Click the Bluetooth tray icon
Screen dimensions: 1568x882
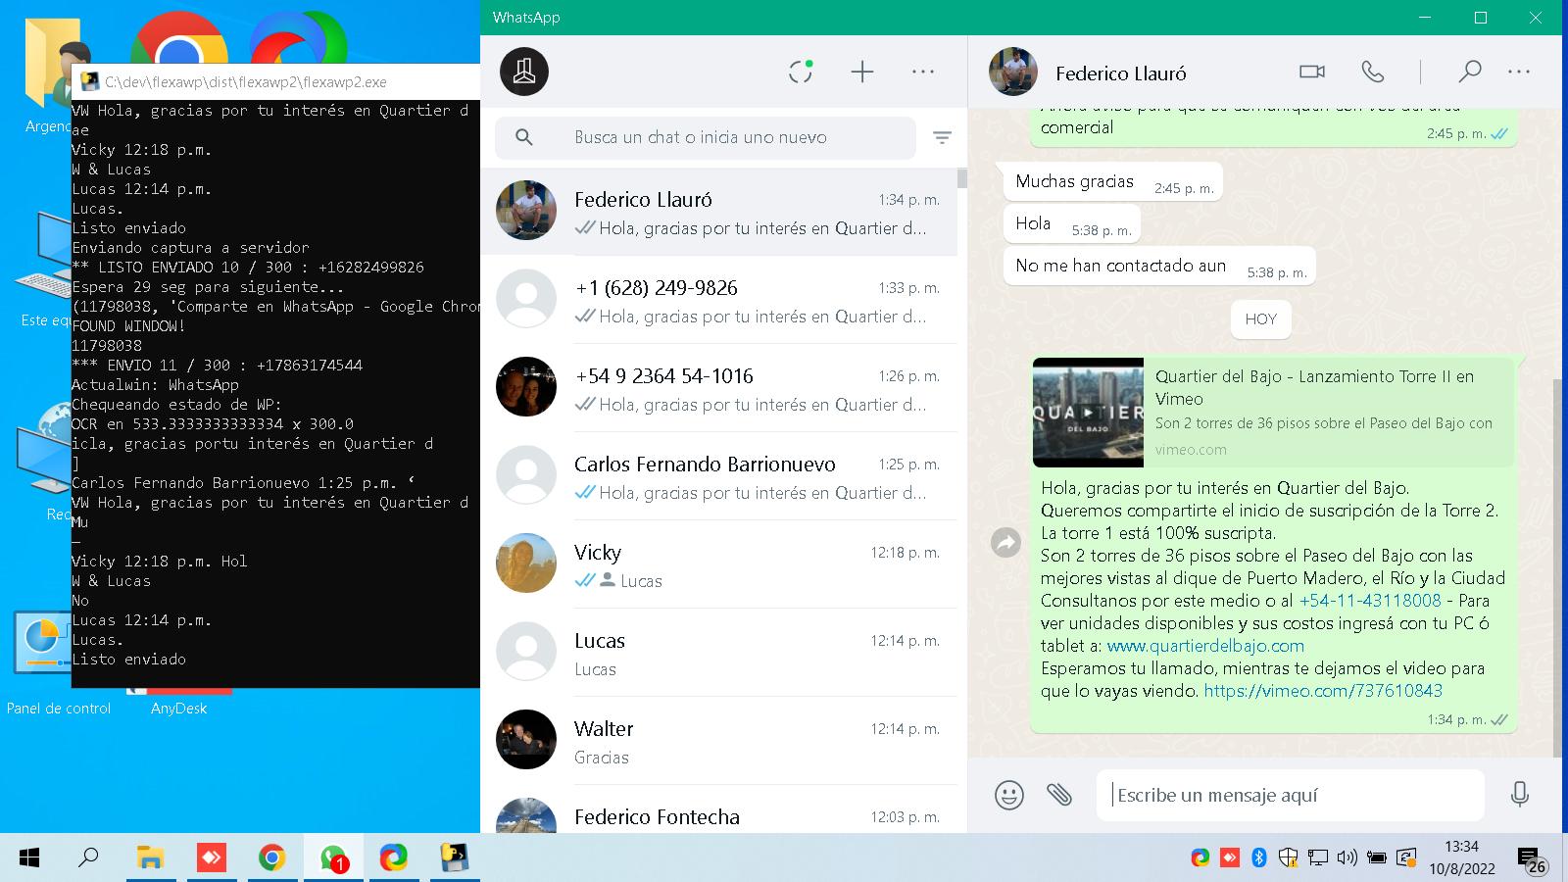point(1259,858)
